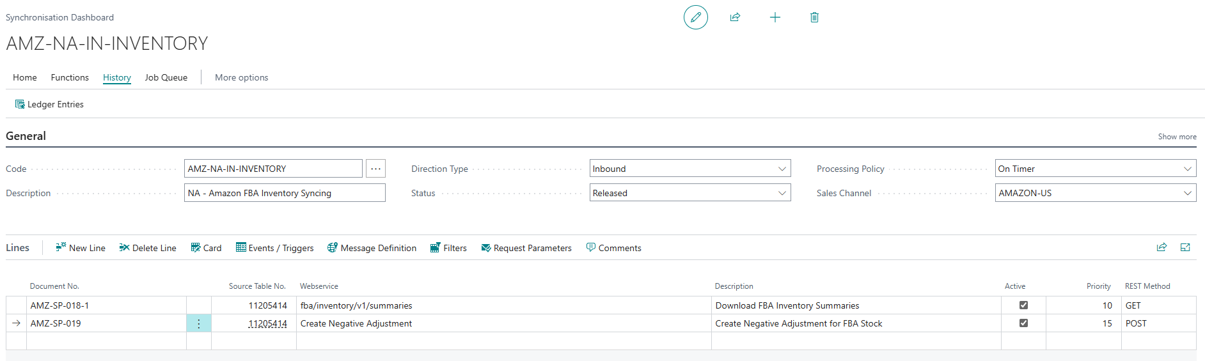Screen dimensions: 1205x361
Task: Switch to the Functions tab
Action: [70, 77]
